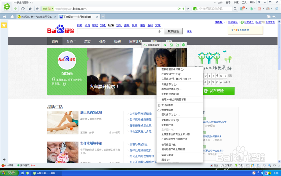This screenshot has height=176, width=281.
Task: Expand the translate tool dropdown arrow
Action: click(x=263, y=8)
